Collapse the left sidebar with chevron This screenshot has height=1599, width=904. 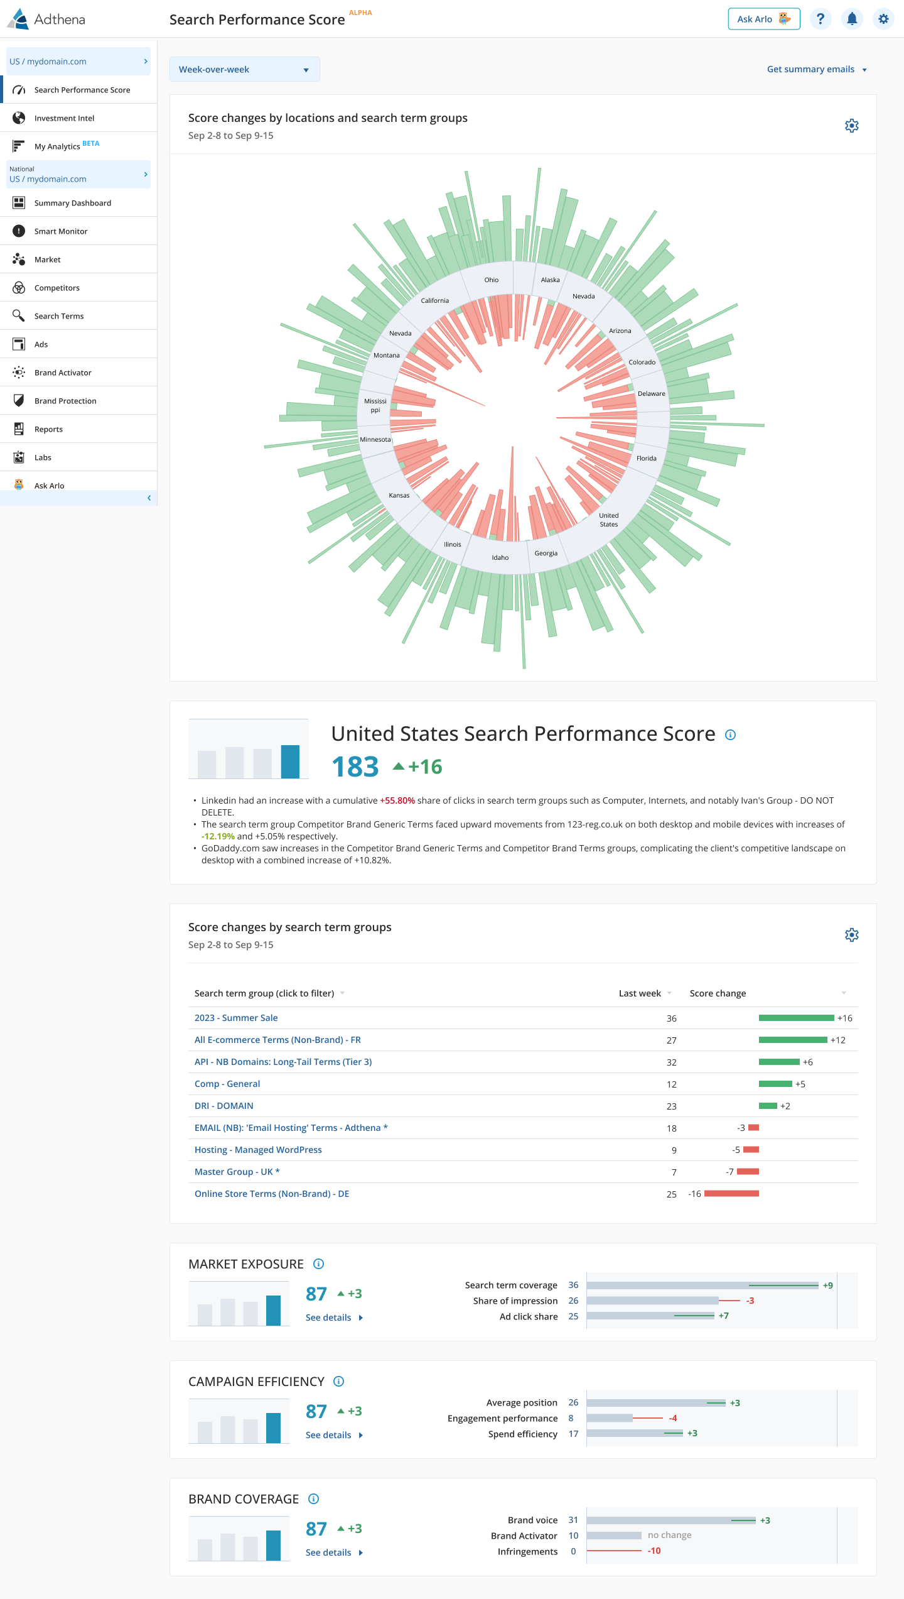click(x=149, y=498)
